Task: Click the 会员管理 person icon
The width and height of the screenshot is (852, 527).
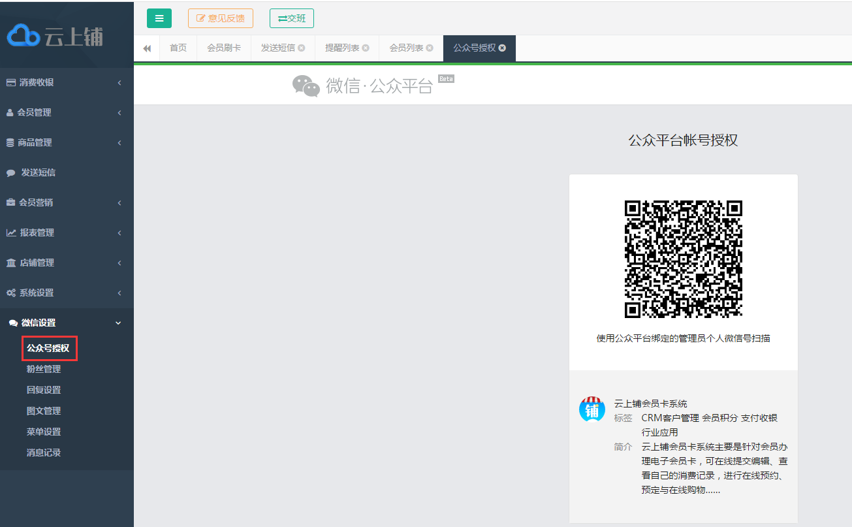Action: tap(10, 112)
